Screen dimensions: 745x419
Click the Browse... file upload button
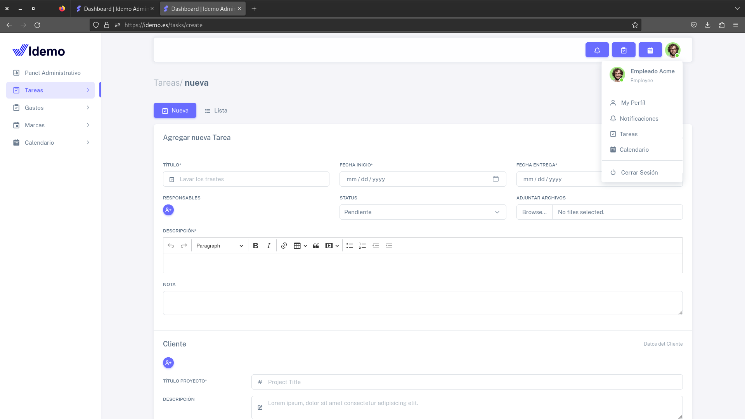[534, 212]
